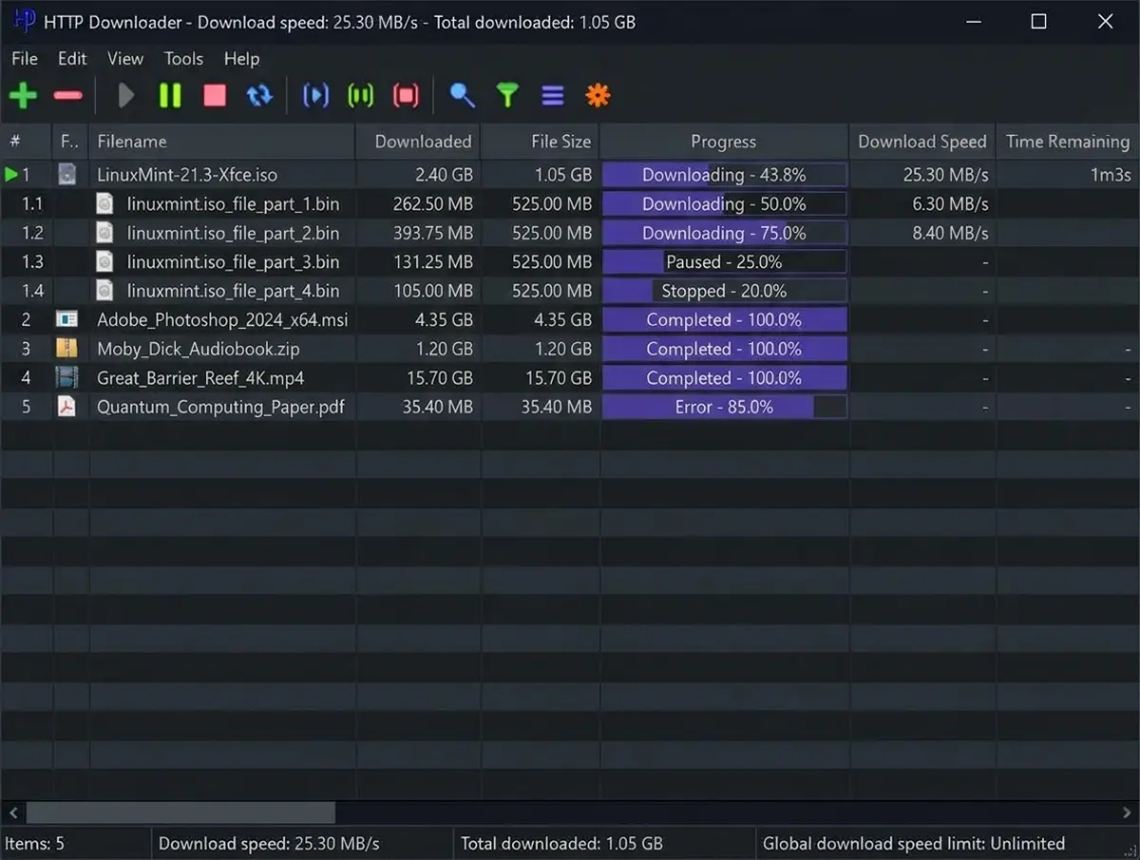Screen dimensions: 1140x860
Task: Click the Error - 85.0% progress bar
Action: point(725,408)
